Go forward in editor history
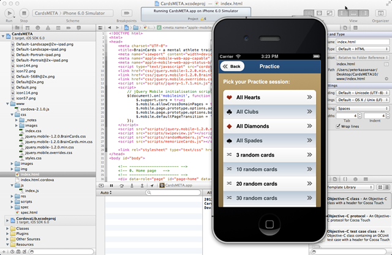 tap(117, 28)
